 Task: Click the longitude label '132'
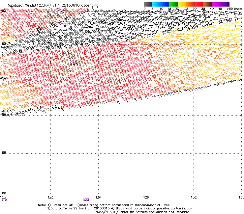(194, 197)
